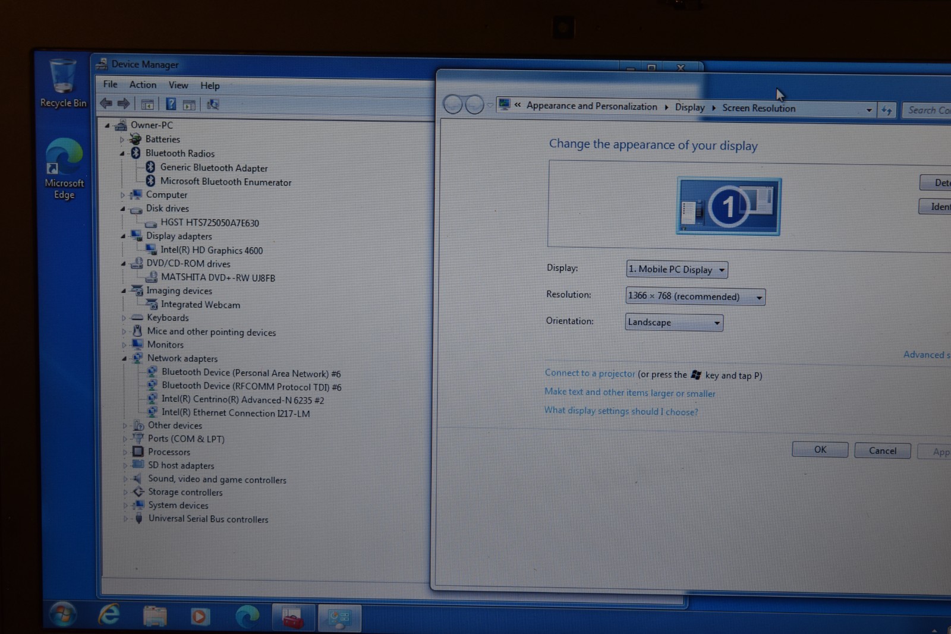Expand the Processors category
This screenshot has height=634, width=951.
125,452
